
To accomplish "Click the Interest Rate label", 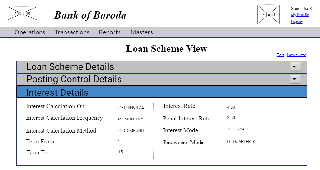I will coord(179,106).
